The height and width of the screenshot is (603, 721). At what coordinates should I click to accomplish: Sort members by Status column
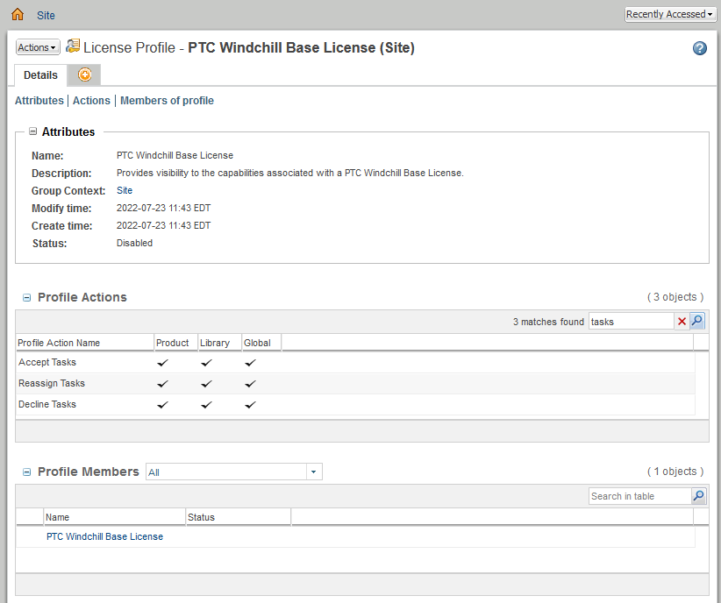point(238,517)
